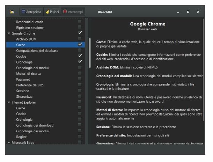Enable Archivio DOM under Google Chrome

pyautogui.click(x=80, y=38)
